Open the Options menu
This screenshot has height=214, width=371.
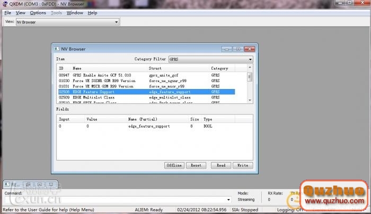[x=38, y=13]
